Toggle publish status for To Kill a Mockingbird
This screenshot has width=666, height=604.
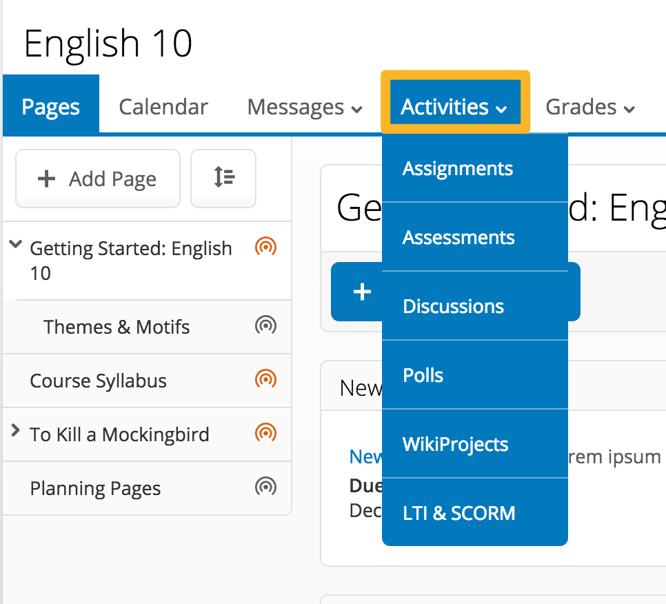pyautogui.click(x=265, y=433)
